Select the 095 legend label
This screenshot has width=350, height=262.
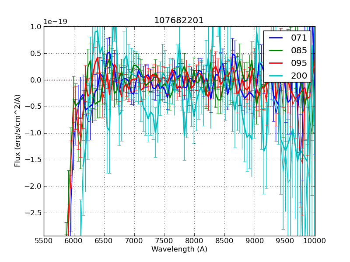click(x=299, y=63)
